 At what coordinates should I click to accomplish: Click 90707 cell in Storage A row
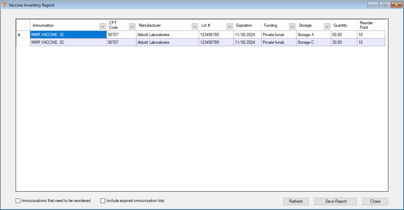pos(121,35)
